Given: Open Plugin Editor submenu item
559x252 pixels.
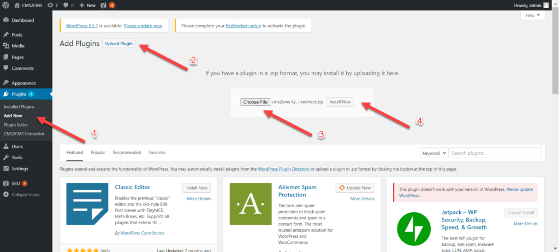Looking at the screenshot, I should tap(16, 125).
